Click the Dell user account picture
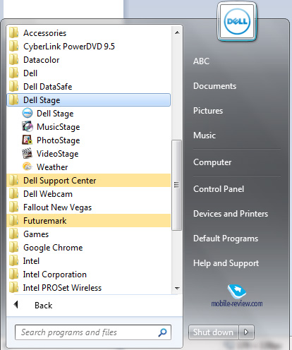Viewport: 292px width, 350px height. click(237, 21)
